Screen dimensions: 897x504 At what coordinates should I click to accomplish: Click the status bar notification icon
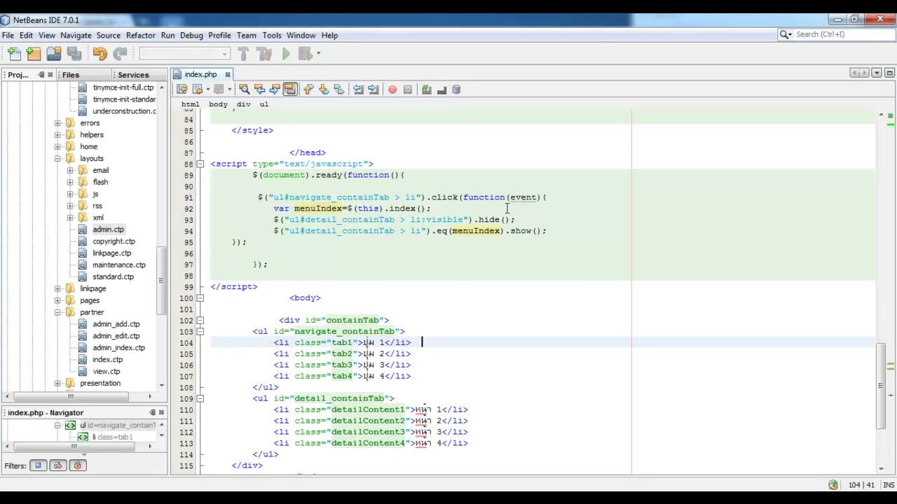(833, 485)
